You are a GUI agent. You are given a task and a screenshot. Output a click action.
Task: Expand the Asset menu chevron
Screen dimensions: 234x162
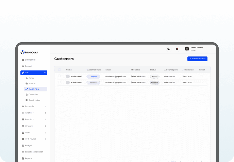pos(46,133)
